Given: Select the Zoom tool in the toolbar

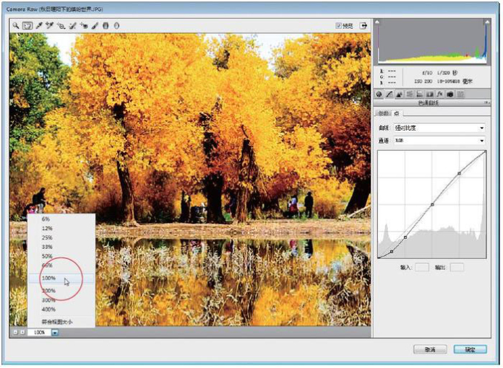Looking at the screenshot, I should (16, 25).
